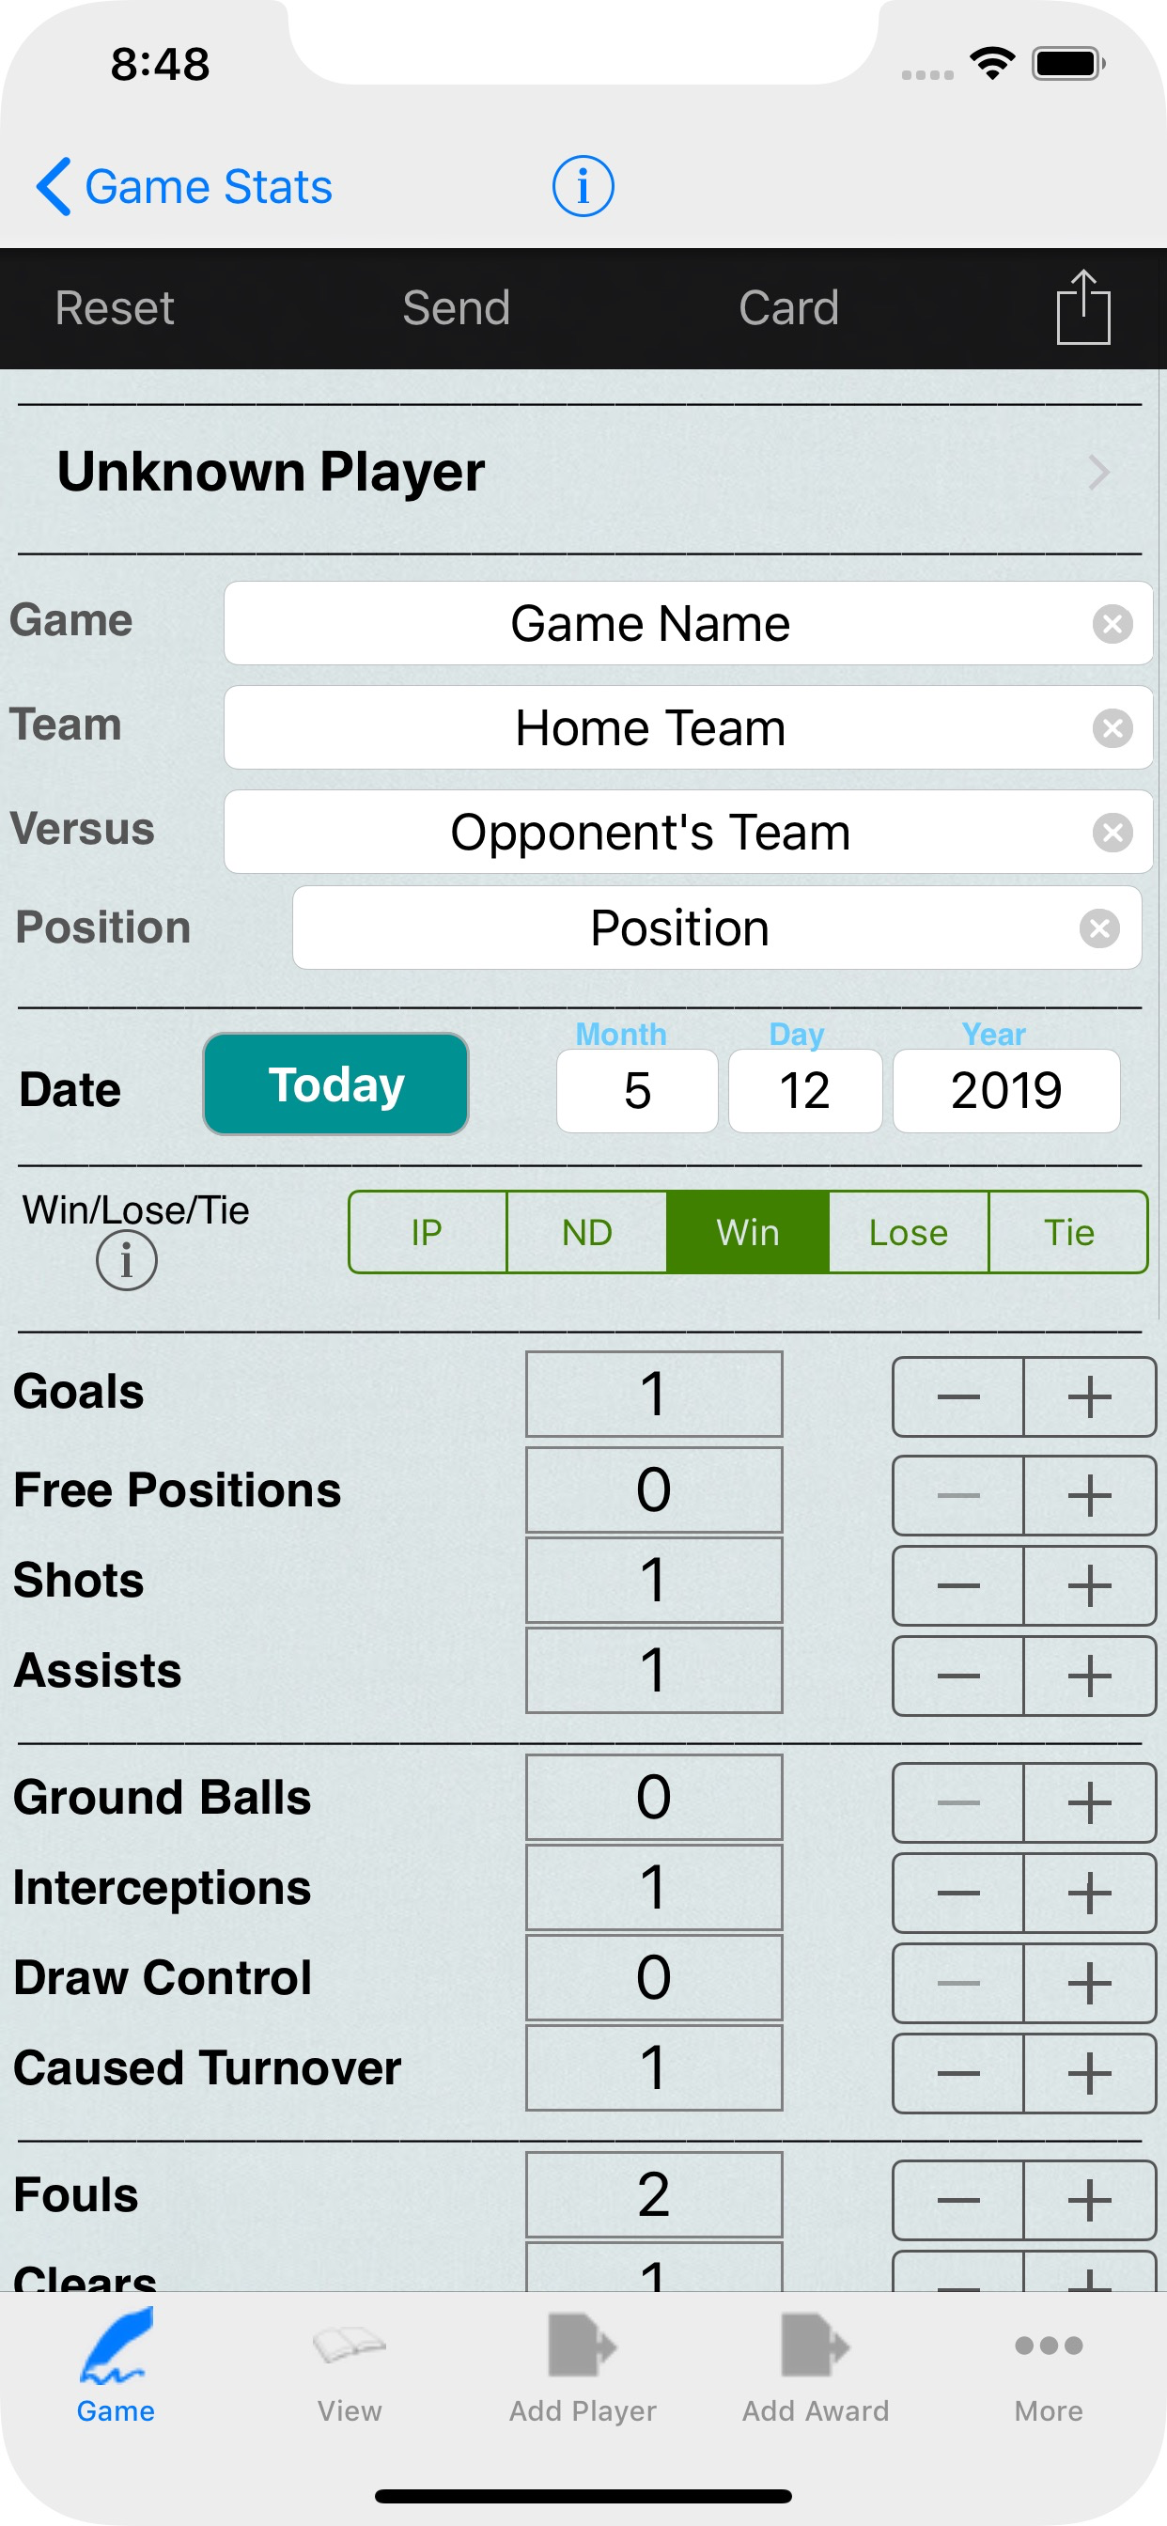
Task: Tap the share icon in the top toolbar
Action: (1084, 307)
